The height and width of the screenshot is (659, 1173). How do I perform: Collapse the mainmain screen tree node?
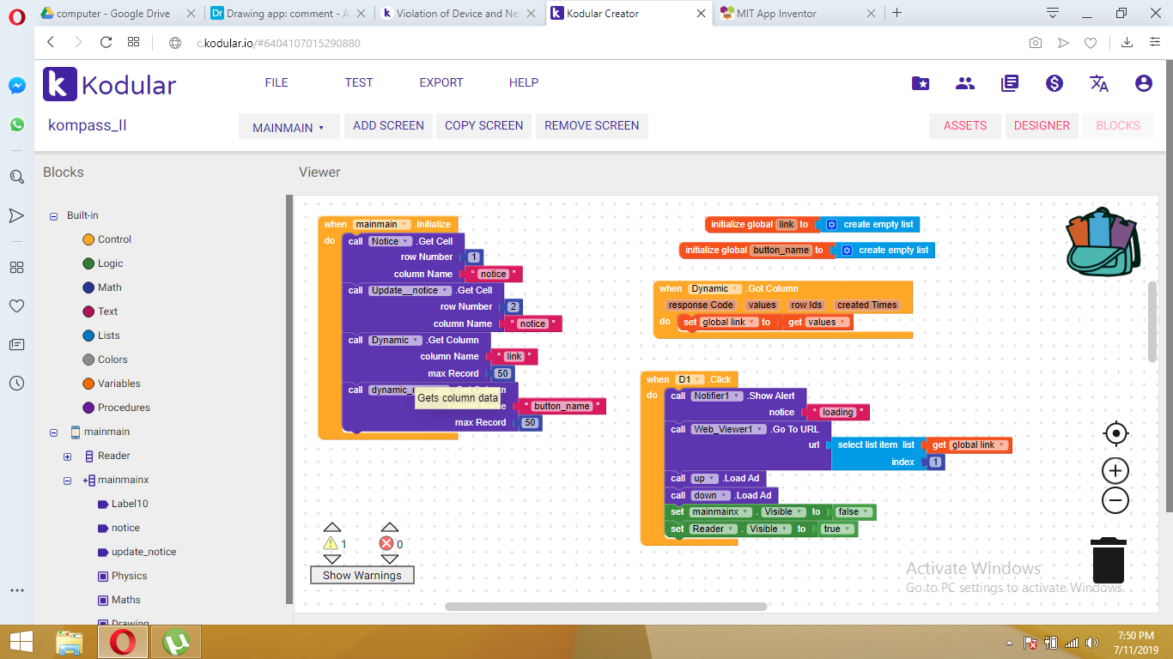53,432
